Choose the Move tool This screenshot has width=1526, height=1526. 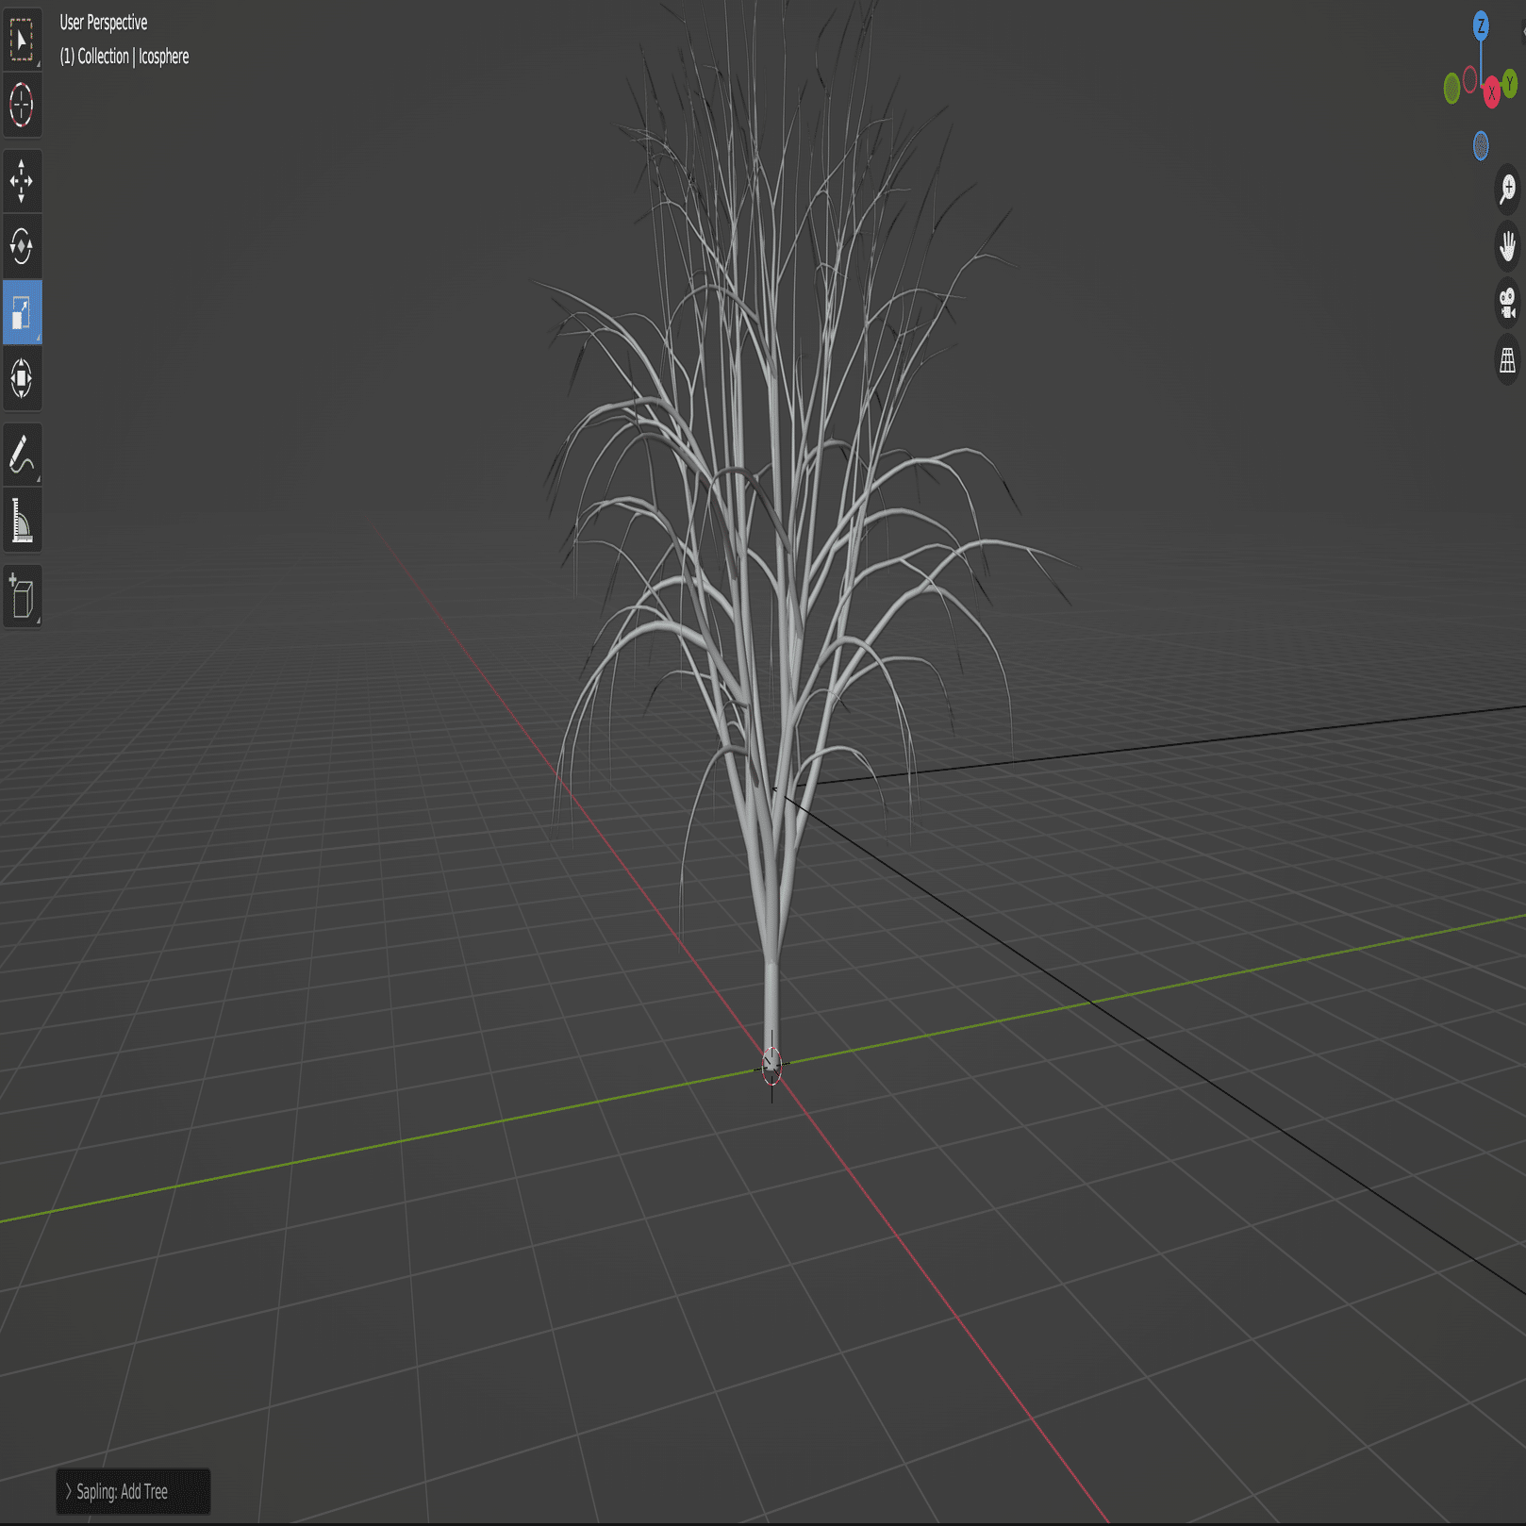[22, 181]
